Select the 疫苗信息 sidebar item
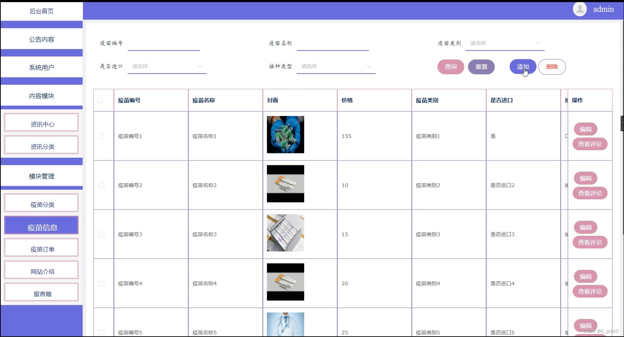624x337 pixels. [41, 225]
